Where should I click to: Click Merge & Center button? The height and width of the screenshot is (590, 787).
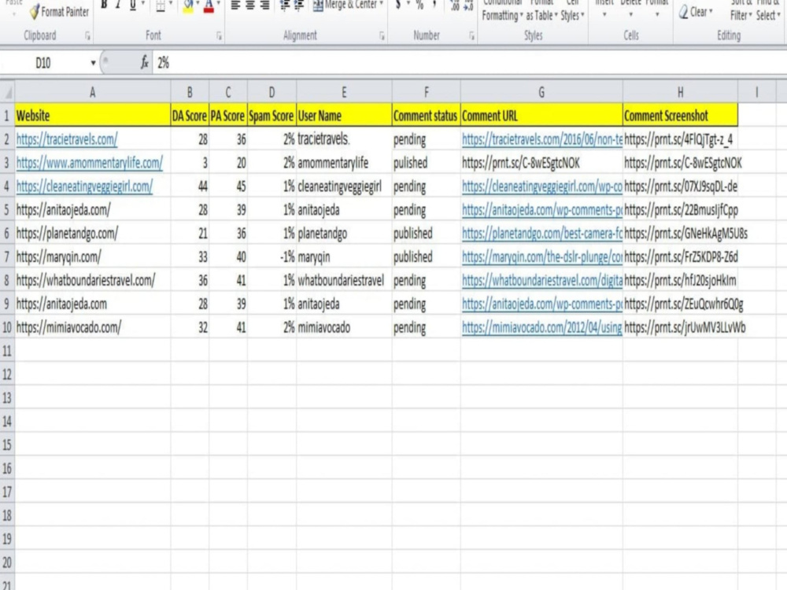point(345,5)
